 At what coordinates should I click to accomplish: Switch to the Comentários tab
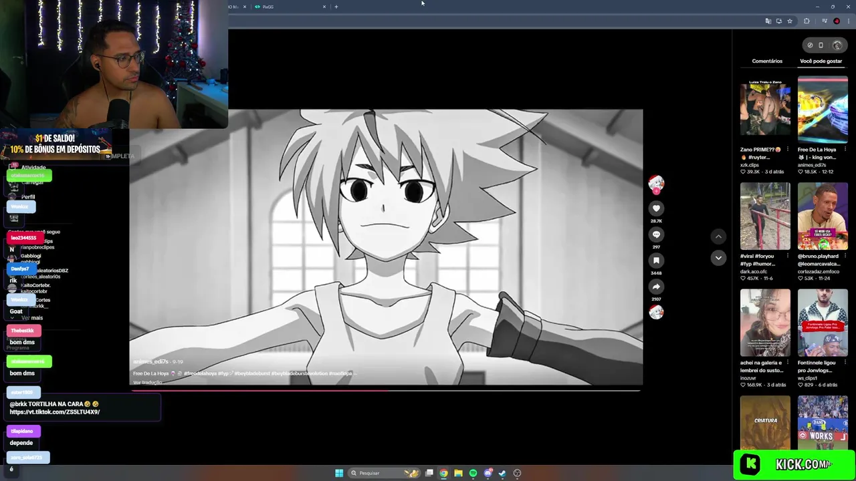tap(767, 61)
